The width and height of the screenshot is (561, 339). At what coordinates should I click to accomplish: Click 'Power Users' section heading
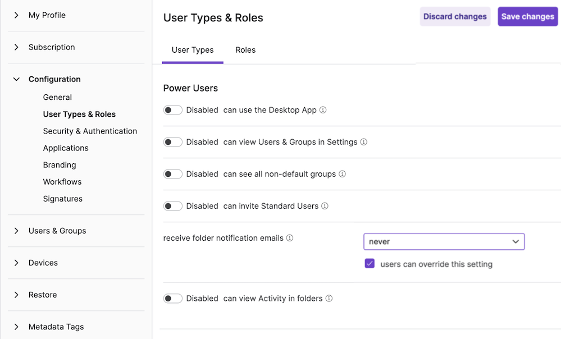tap(190, 88)
